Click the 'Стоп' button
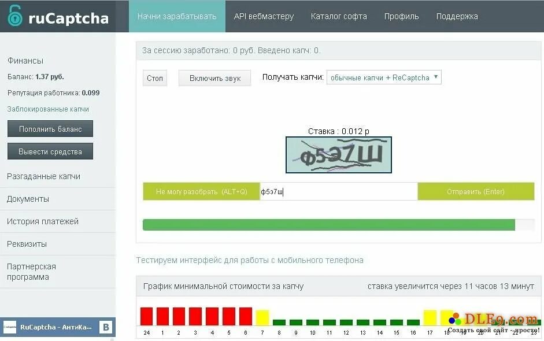Screen dimensions: 544x341 pyautogui.click(x=155, y=78)
